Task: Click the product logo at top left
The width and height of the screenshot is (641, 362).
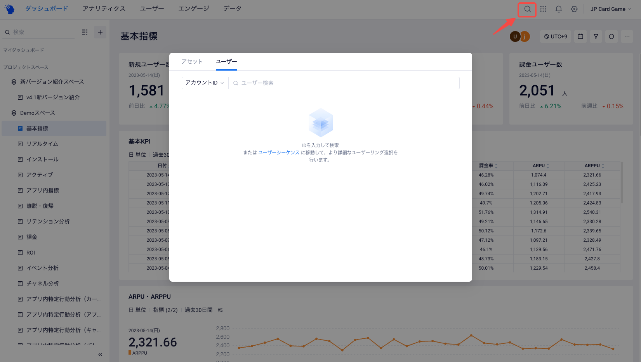Action: pos(9,9)
